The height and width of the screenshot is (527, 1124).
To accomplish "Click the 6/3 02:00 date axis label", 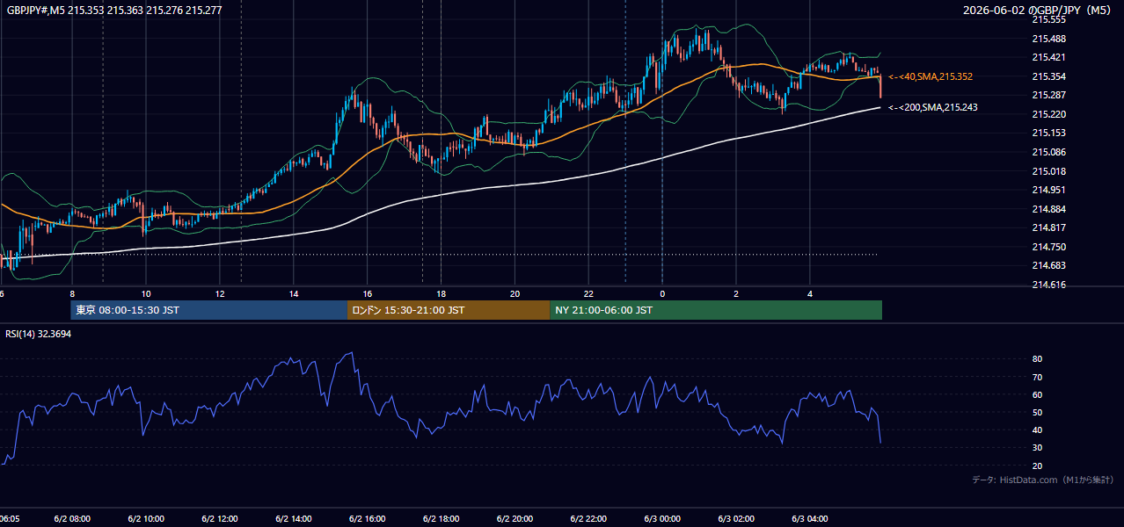I will (x=736, y=519).
